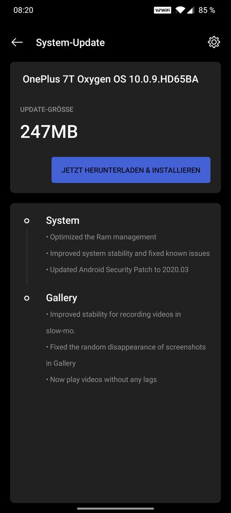
Task: Tap Jetzt herunterladen & installieren button
Action: (x=131, y=170)
